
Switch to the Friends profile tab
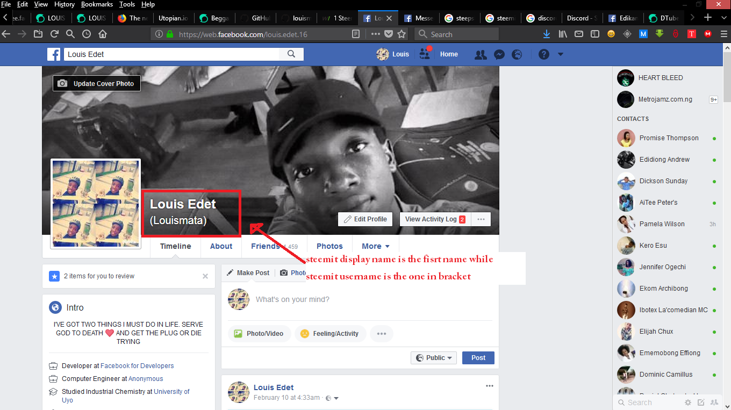[274, 246]
